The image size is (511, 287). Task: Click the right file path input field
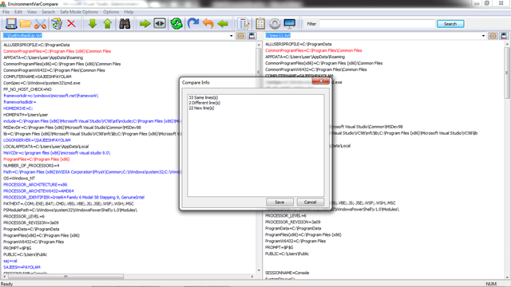[x=373, y=35]
